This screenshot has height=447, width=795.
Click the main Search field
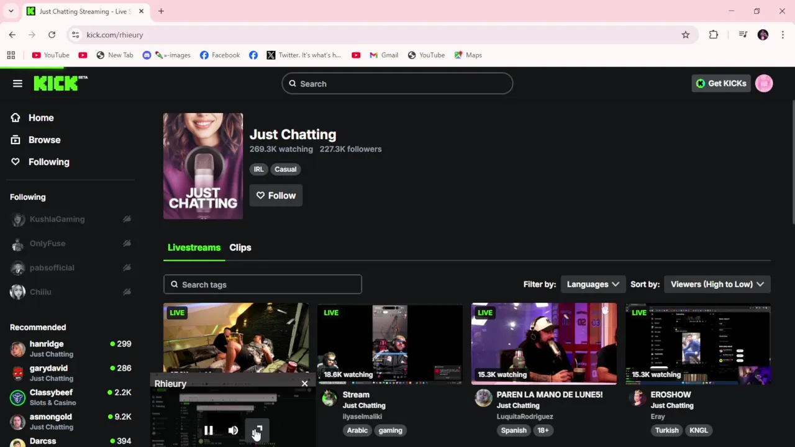(397, 84)
